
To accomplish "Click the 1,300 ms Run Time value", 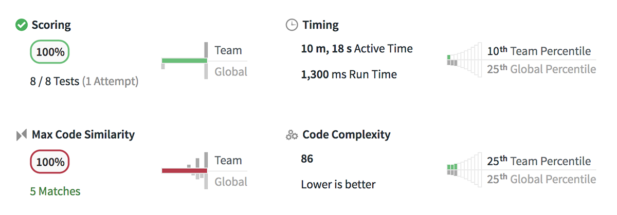I will tap(349, 74).
